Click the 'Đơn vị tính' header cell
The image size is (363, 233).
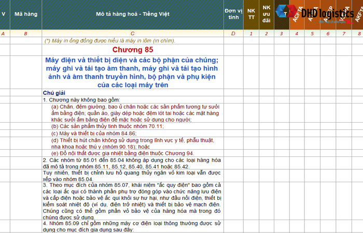(233, 14)
